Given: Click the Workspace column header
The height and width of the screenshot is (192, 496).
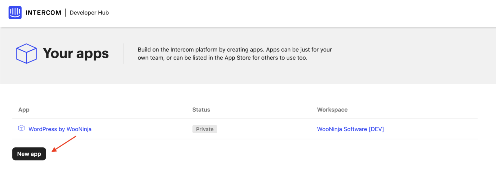Looking at the screenshot, I should 332,110.
